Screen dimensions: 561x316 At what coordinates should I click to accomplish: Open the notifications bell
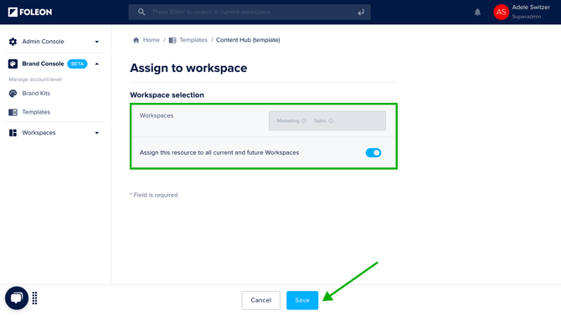(477, 13)
